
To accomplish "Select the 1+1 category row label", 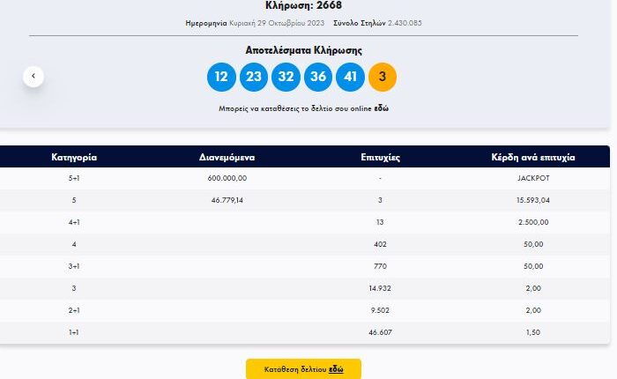I will [74, 332].
